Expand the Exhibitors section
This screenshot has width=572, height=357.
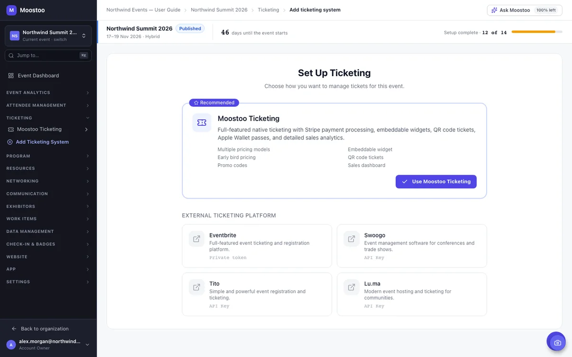(48, 207)
